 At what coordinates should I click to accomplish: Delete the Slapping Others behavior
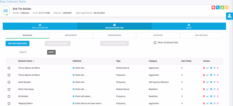218,103
